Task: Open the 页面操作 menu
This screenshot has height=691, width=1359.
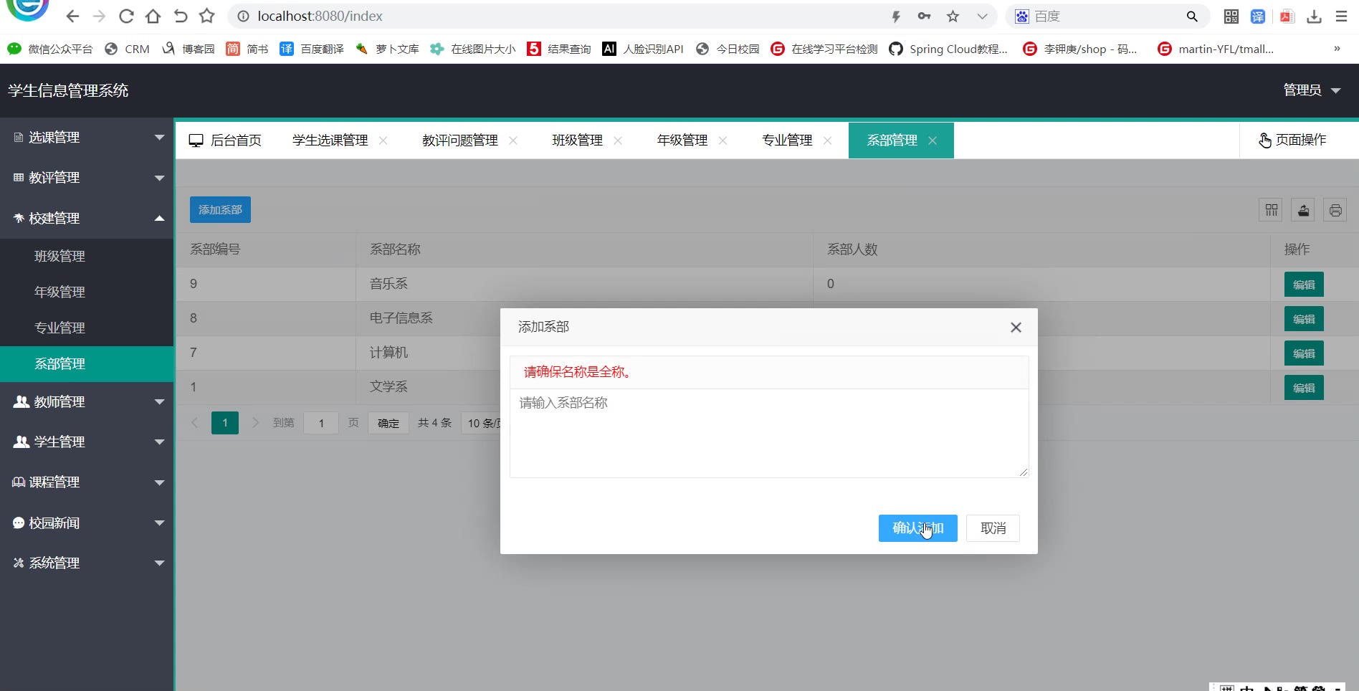Action: click(x=1292, y=140)
